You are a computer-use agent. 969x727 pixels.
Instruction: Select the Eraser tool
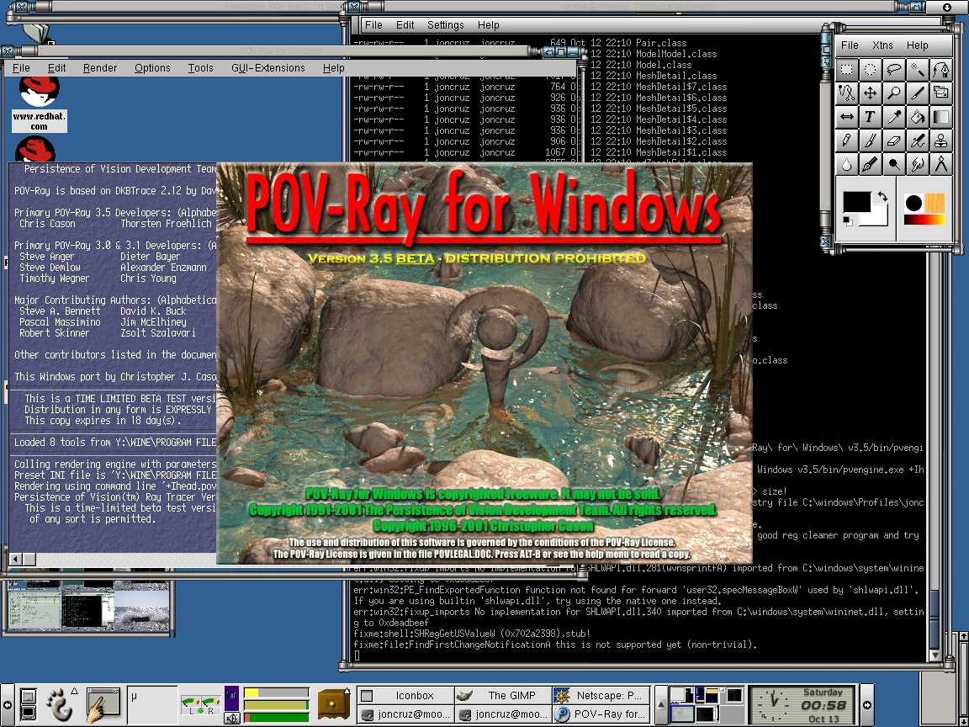point(894,141)
